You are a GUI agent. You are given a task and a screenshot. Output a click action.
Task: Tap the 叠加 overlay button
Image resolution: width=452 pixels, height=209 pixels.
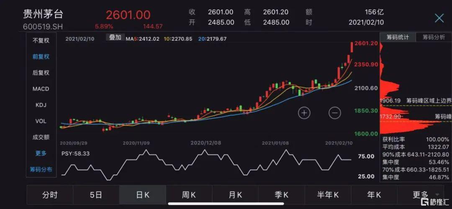(116, 38)
